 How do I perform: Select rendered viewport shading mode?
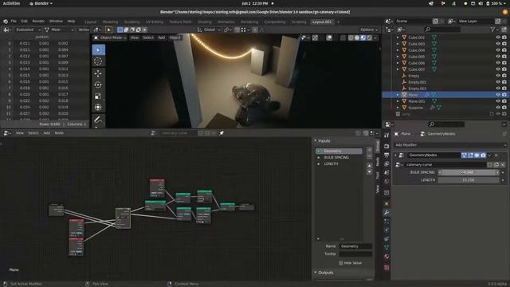click(x=370, y=37)
